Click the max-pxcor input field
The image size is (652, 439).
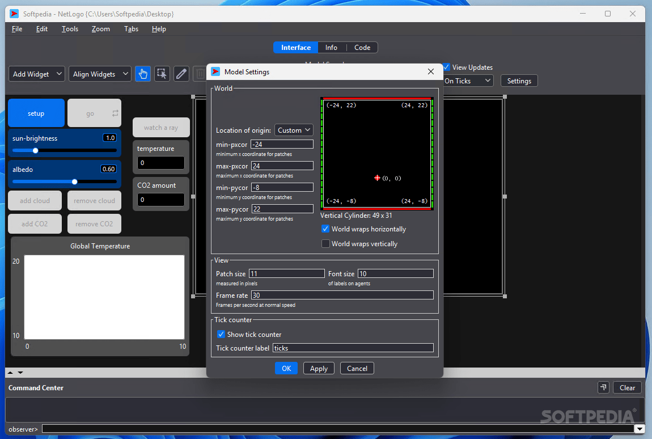[x=282, y=166]
